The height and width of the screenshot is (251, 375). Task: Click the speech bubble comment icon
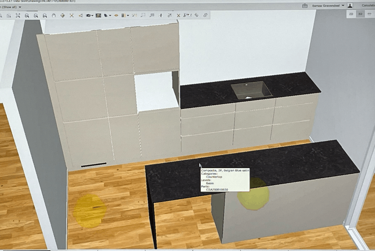pos(151,15)
